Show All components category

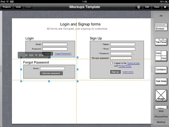point(161,16)
